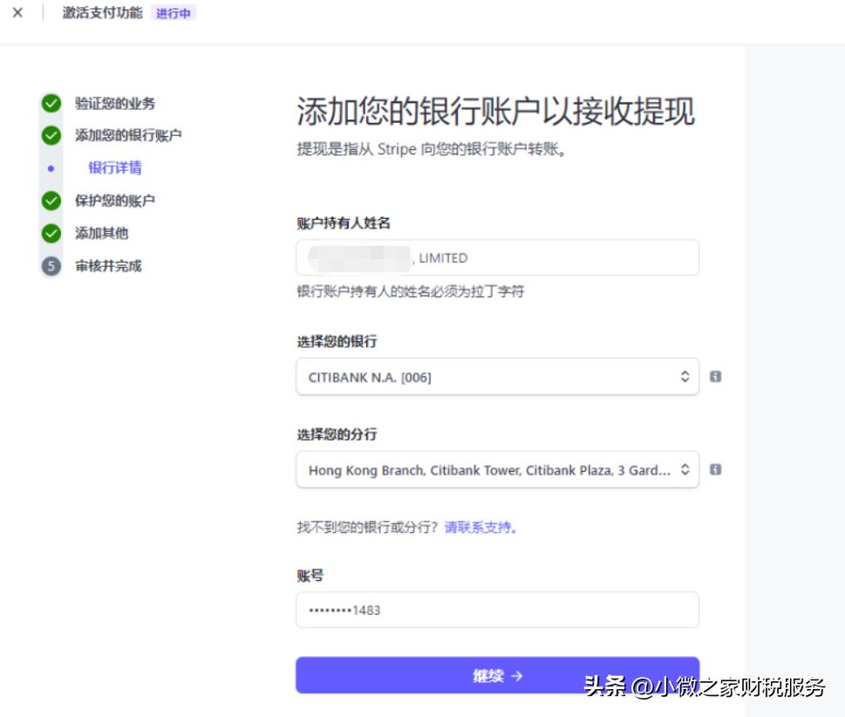Click the account holder name input field
The width and height of the screenshot is (845, 717).
point(497,257)
